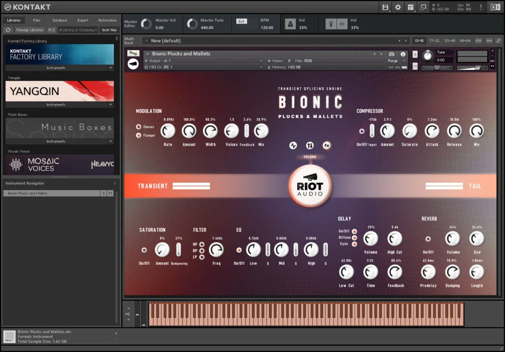Click the Native Instruments logo icon
505x352 pixels.
click(495, 7)
